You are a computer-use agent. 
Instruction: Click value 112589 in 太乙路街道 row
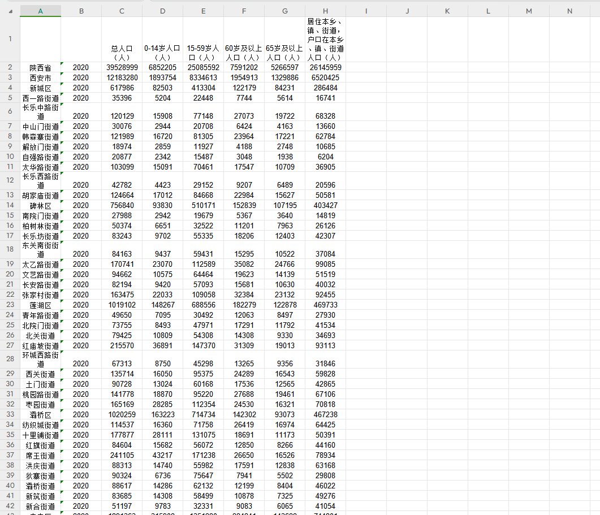pos(203,264)
